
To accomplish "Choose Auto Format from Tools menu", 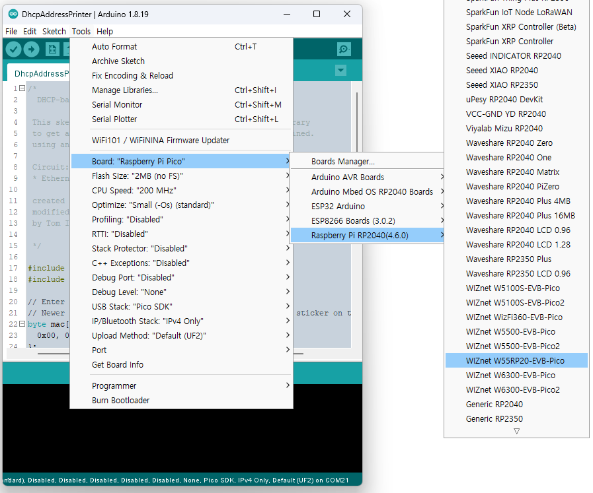I will (x=182, y=47).
